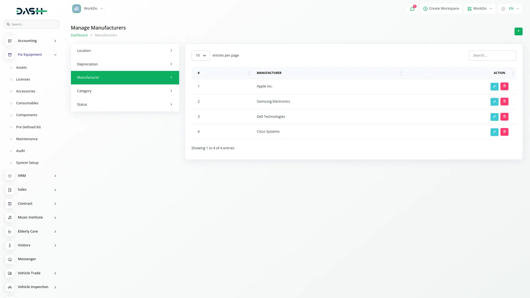Open entries per page dropdown

pyautogui.click(x=201, y=55)
